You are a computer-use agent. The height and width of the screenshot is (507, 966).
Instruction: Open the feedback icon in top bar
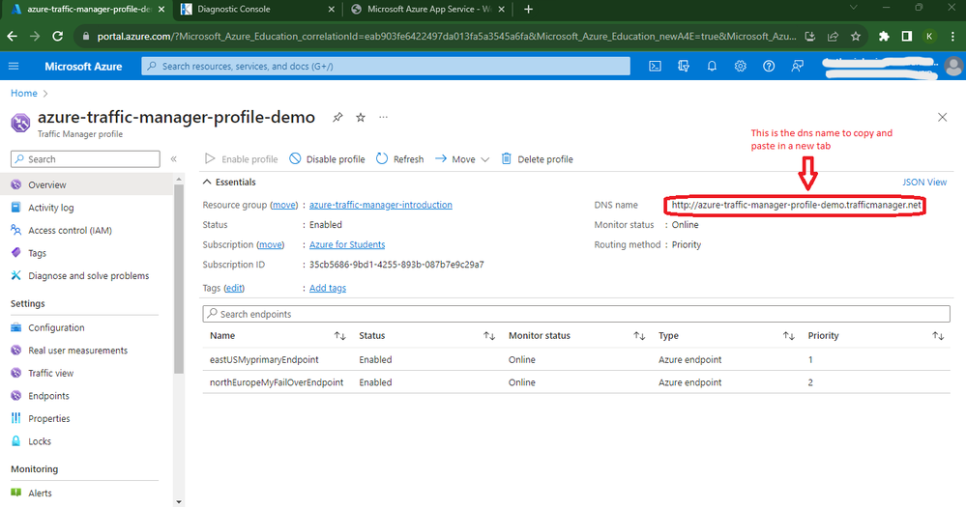[797, 66]
